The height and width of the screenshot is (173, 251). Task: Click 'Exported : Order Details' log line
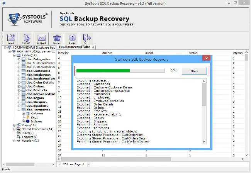[95, 104]
